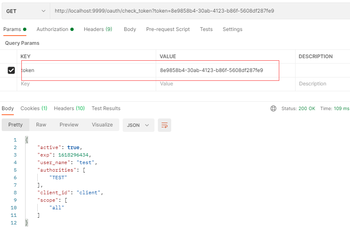Viewport: 350px width, 229px height.
Task: Click the 109 ms response time
Action: [341, 108]
